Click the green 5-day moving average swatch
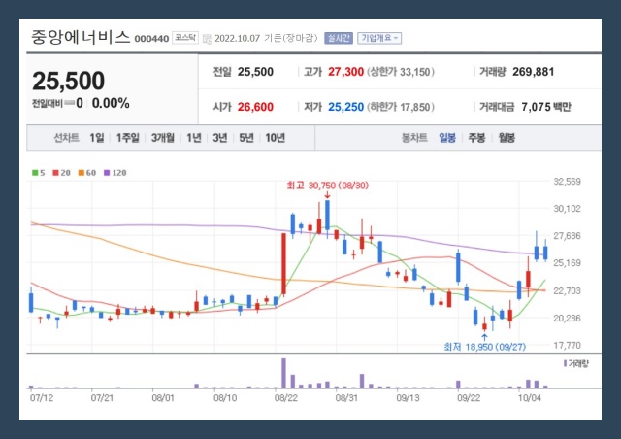This screenshot has width=621, height=439. (x=35, y=173)
